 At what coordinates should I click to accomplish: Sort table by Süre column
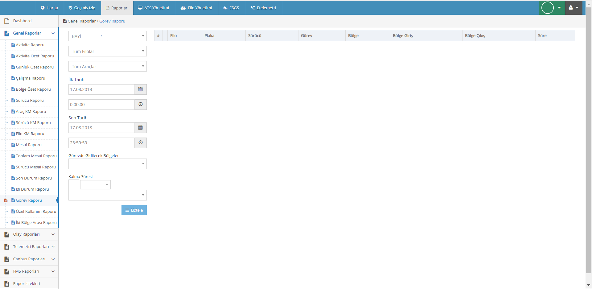tap(555, 36)
